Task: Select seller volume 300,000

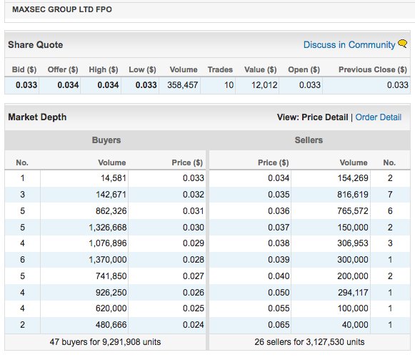Action: [x=353, y=260]
